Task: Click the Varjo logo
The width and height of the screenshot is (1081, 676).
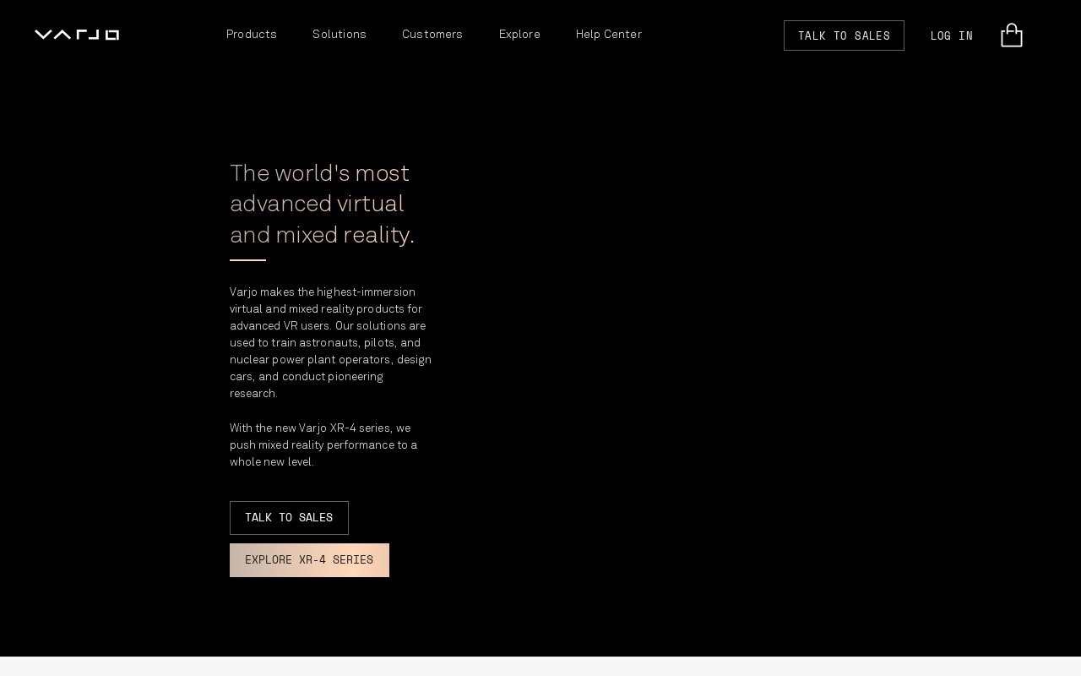Action: [77, 35]
